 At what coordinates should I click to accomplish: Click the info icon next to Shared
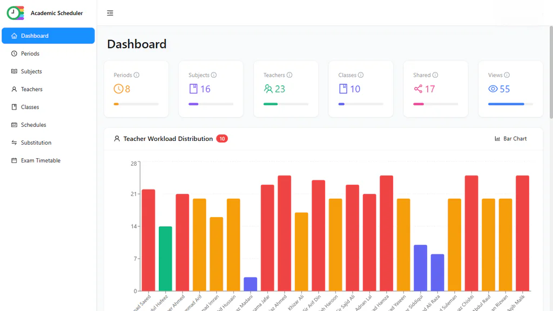435,75
